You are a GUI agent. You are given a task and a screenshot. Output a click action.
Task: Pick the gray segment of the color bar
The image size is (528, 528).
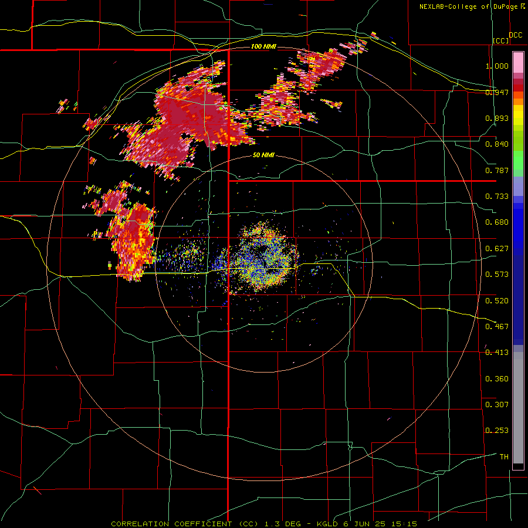[x=518, y=408]
